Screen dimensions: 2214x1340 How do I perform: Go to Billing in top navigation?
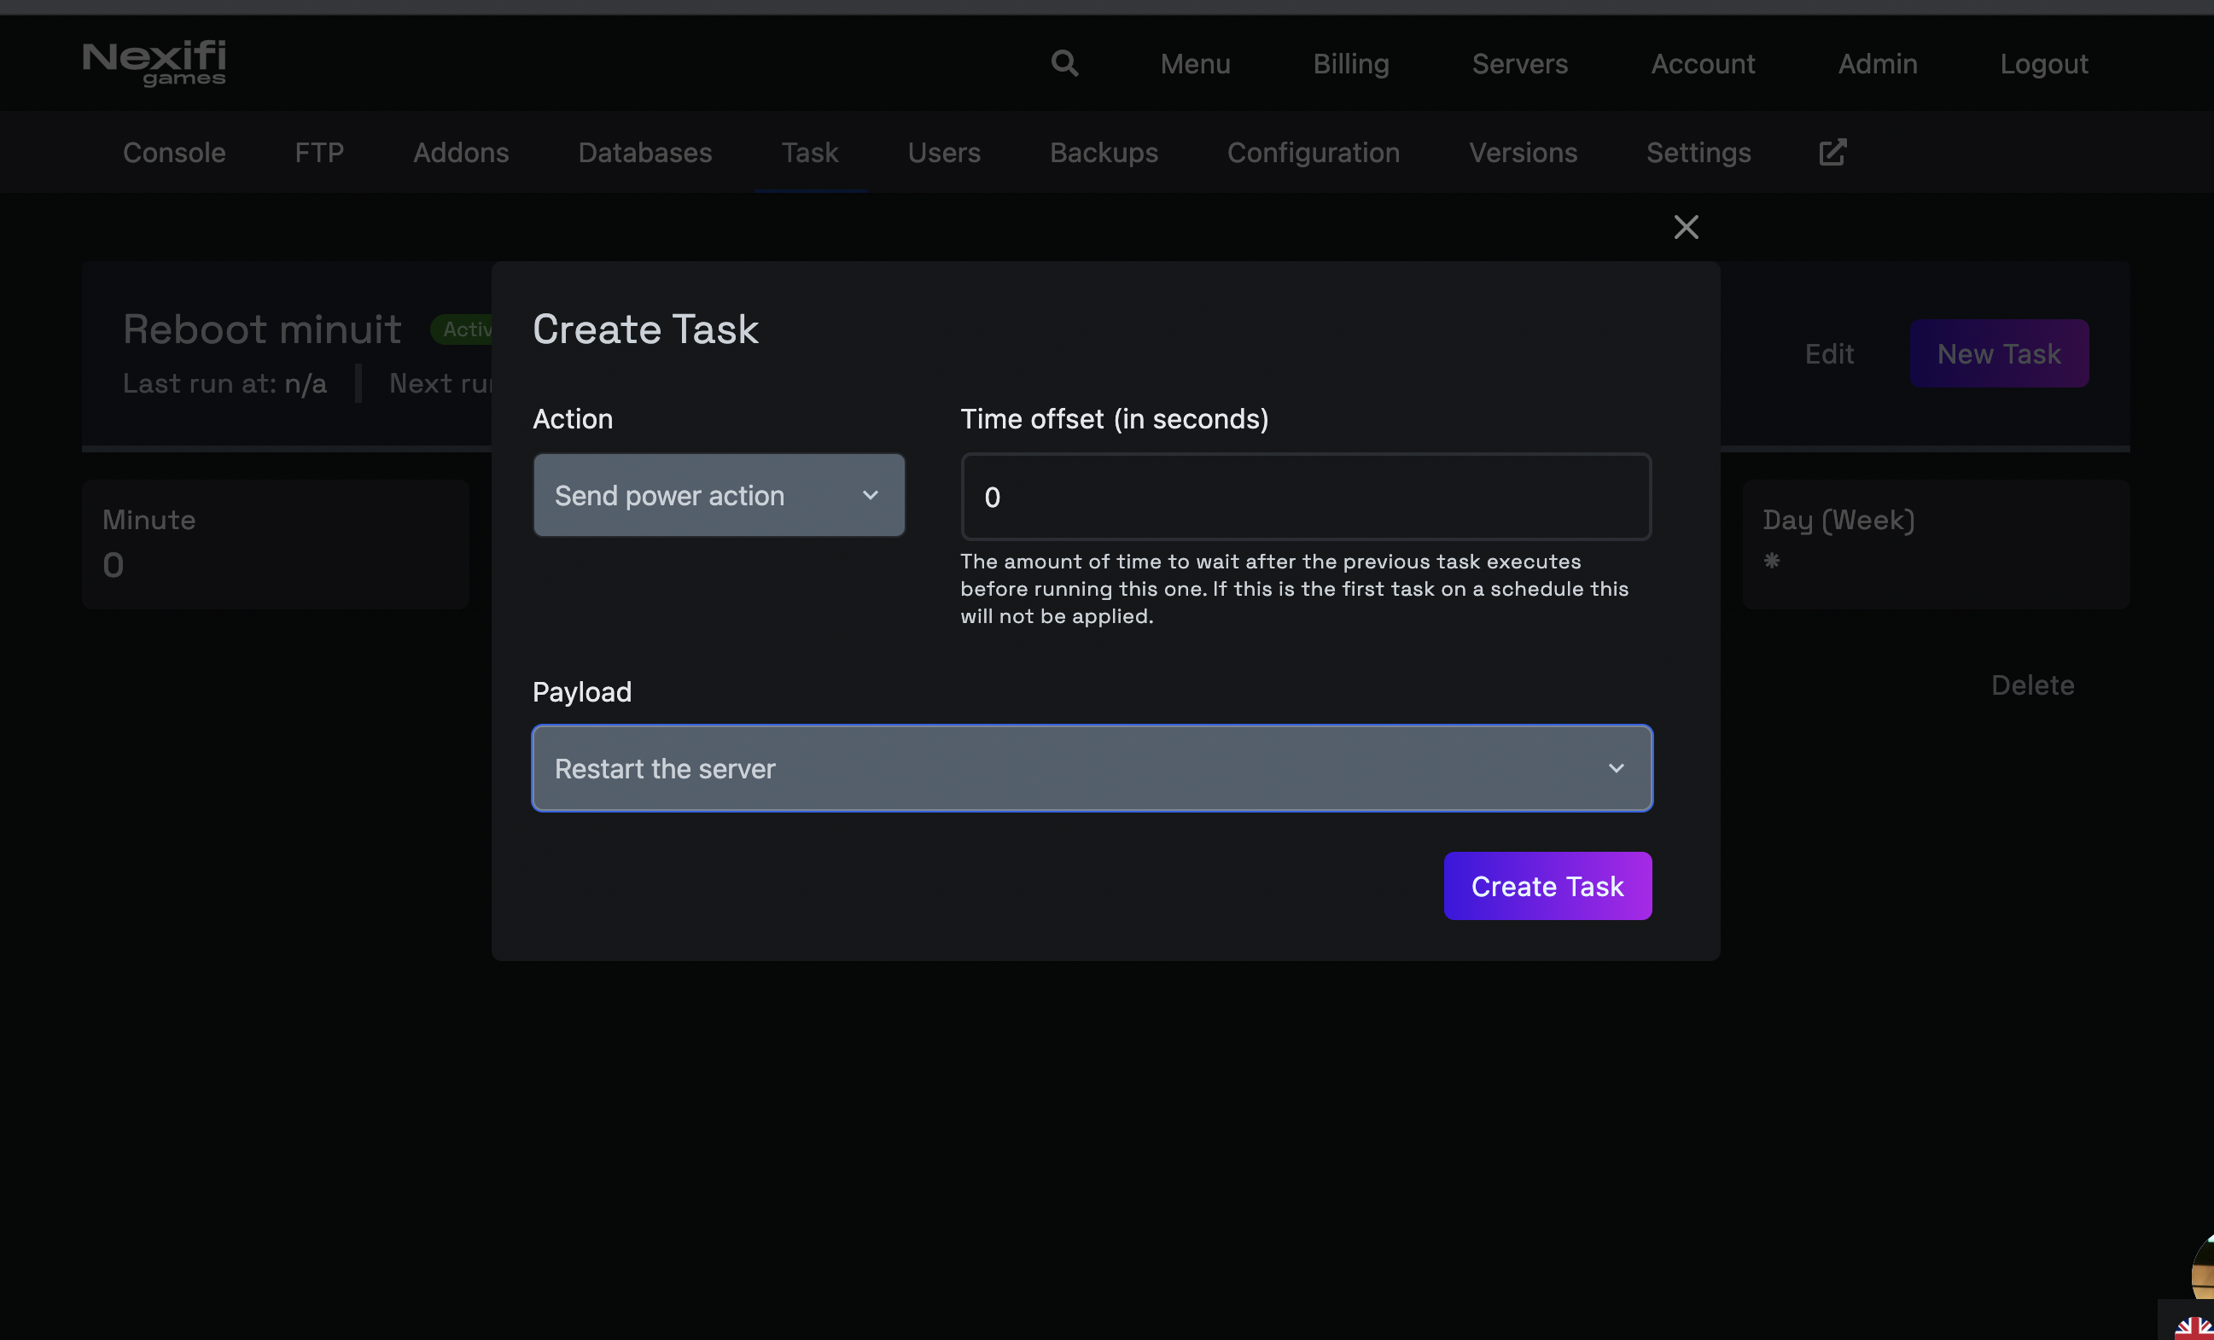point(1350,63)
